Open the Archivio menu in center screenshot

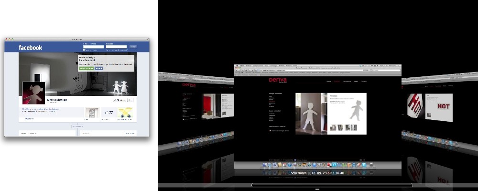pos(249,66)
